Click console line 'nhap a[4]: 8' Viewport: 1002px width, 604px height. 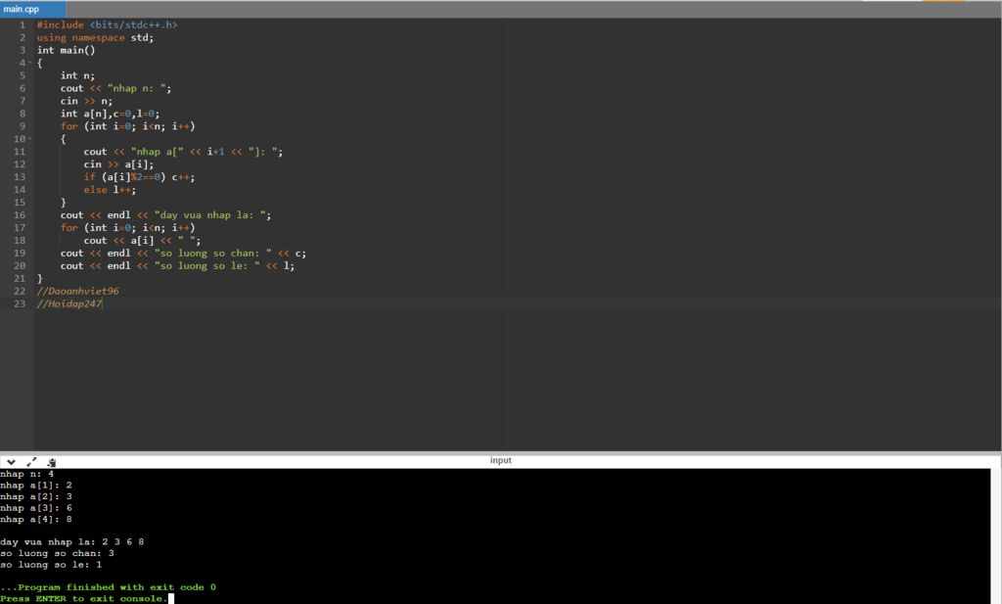36,519
